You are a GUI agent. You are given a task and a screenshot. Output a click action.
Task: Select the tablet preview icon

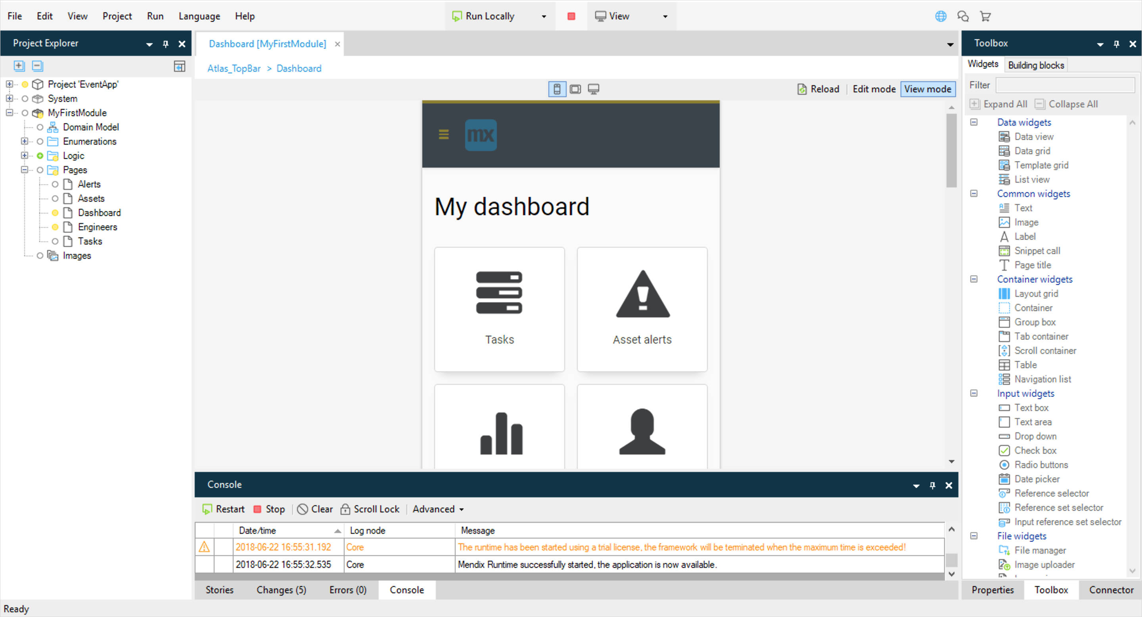(x=575, y=89)
